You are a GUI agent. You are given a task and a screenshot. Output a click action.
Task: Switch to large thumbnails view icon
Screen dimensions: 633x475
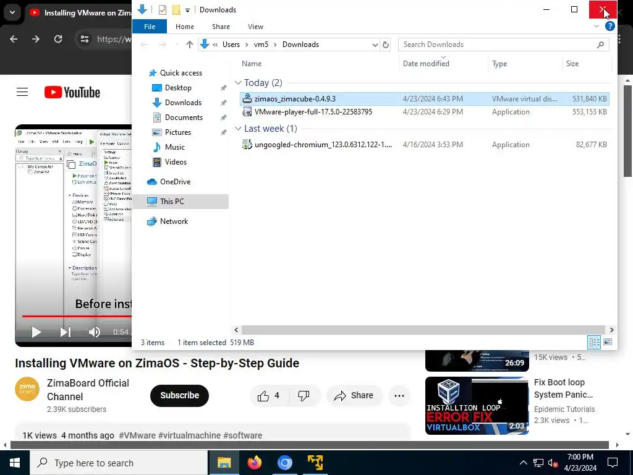(x=607, y=343)
